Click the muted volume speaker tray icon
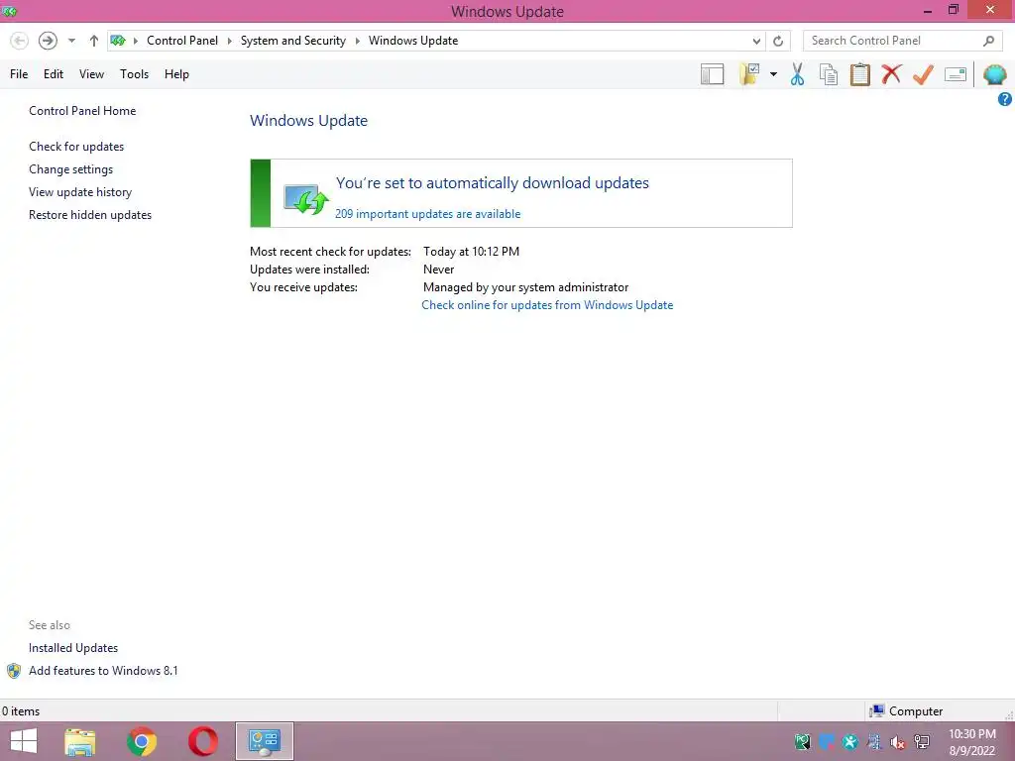The width and height of the screenshot is (1015, 761). pos(897,741)
